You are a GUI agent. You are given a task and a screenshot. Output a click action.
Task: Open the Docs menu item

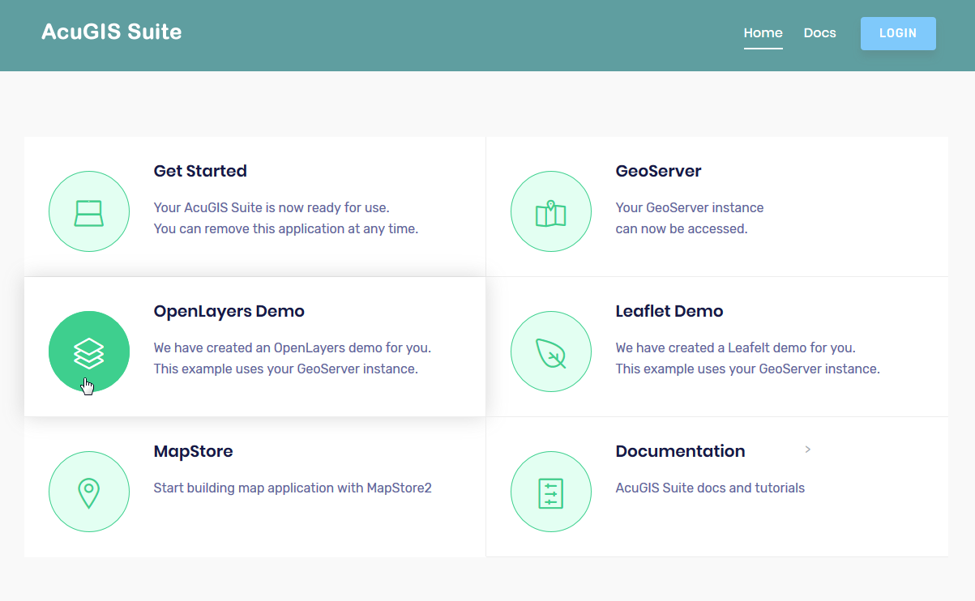tap(819, 33)
